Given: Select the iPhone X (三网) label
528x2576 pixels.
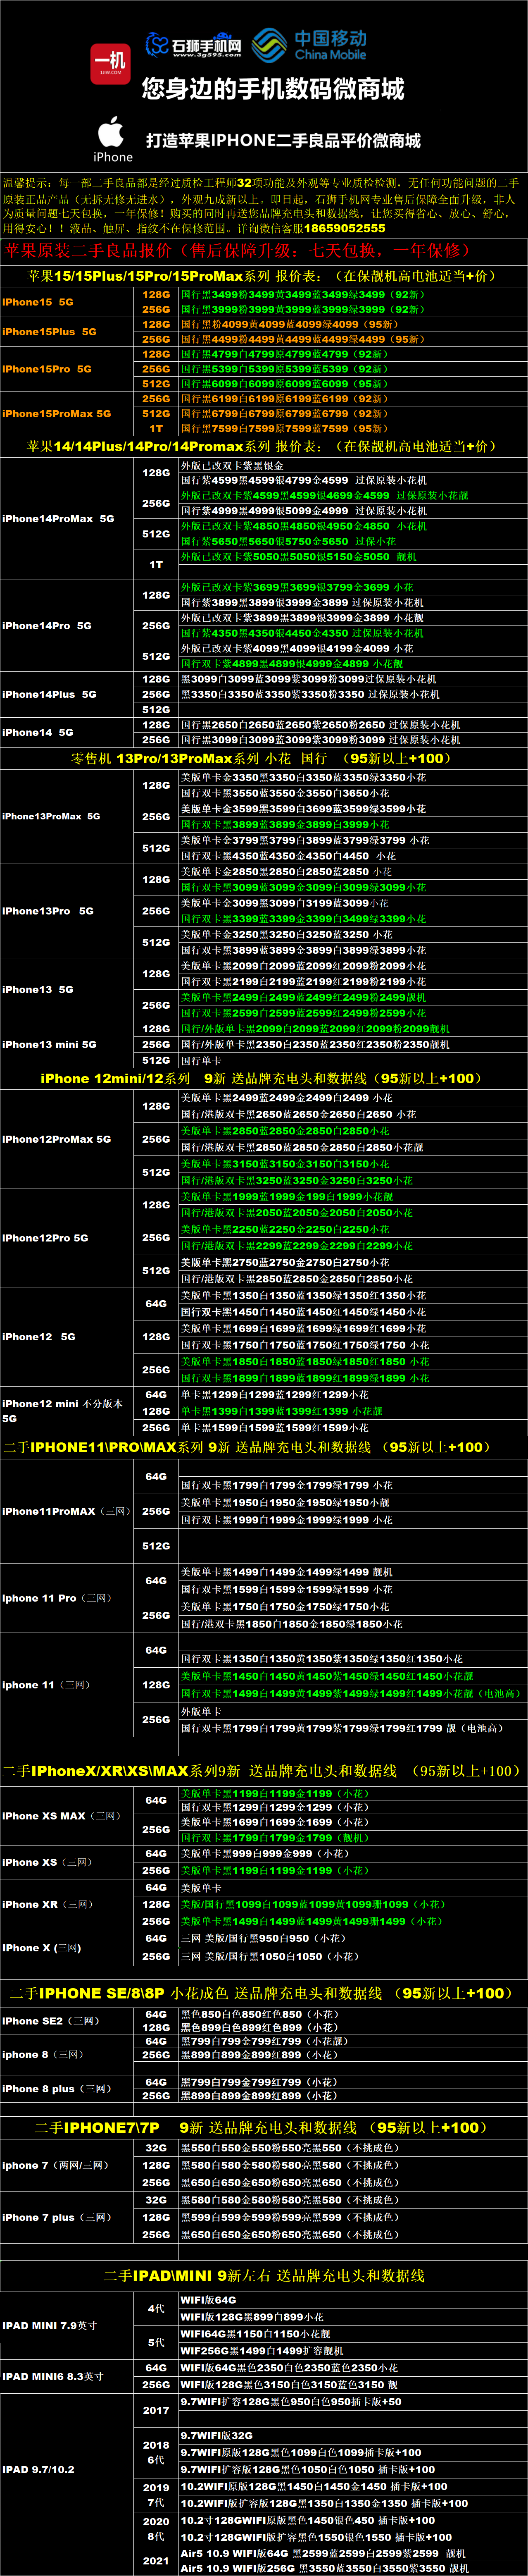Looking at the screenshot, I should click(42, 1948).
